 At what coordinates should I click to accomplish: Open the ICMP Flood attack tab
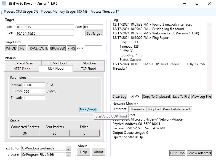point(58,63)
